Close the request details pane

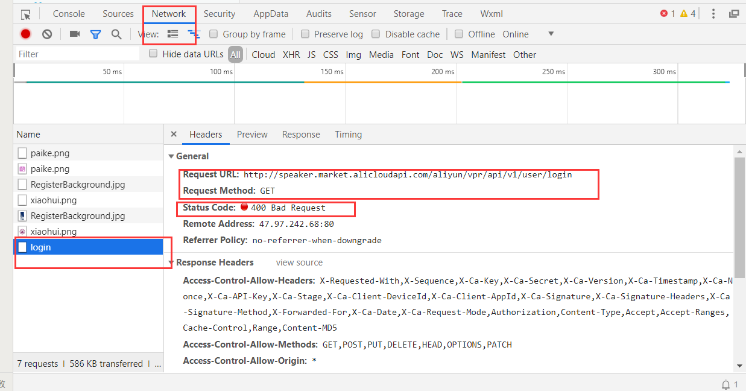(174, 135)
